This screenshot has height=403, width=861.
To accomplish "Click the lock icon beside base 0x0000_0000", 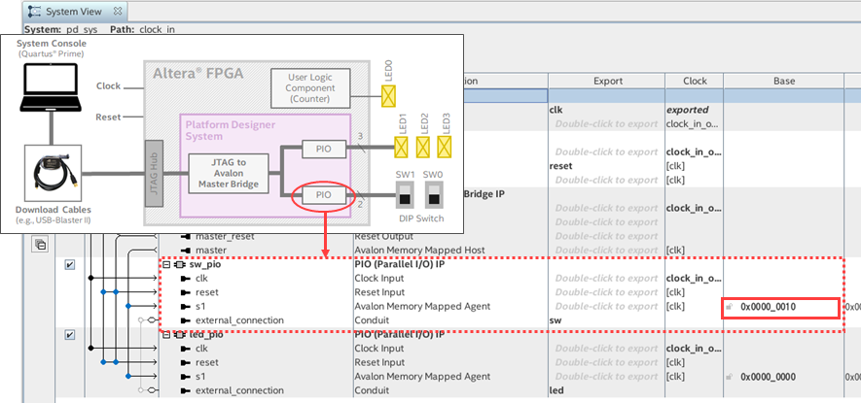I will [730, 377].
